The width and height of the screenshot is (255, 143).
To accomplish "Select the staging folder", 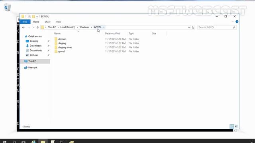I will coord(62,43).
